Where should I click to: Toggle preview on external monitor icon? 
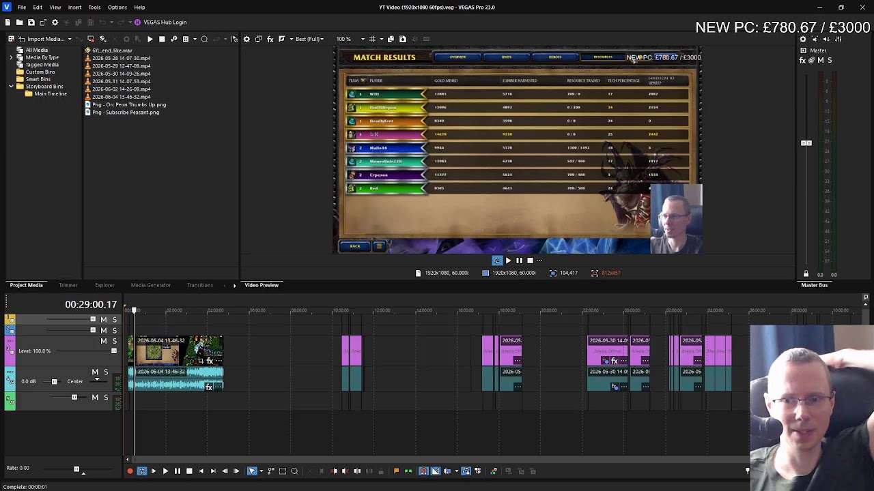258,39
